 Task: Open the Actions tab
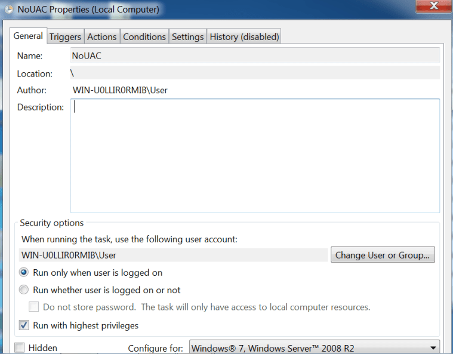tap(102, 36)
